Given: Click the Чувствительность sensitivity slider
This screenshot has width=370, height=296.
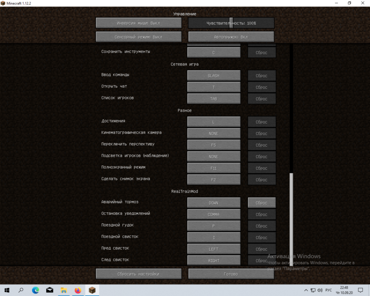Looking at the screenshot, I should (x=231, y=23).
